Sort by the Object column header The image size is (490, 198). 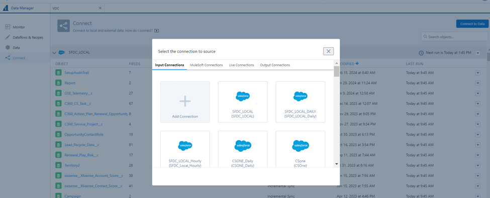point(61,64)
